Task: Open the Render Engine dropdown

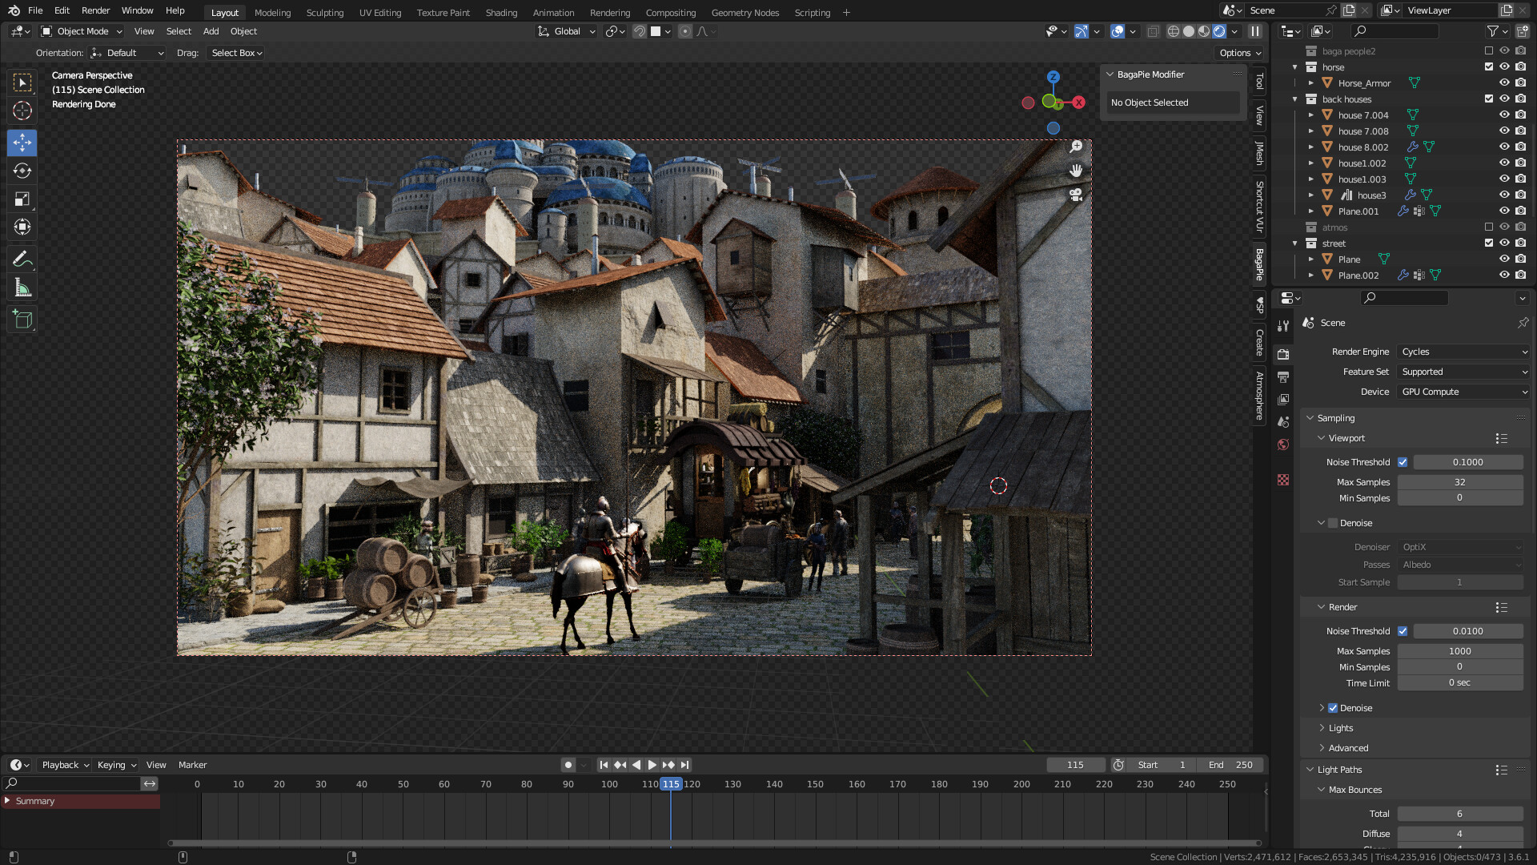Action: point(1463,352)
